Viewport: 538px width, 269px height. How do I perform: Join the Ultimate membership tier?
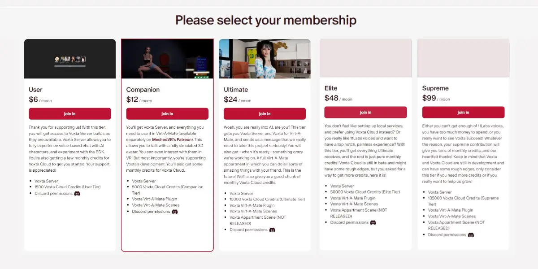coord(265,113)
